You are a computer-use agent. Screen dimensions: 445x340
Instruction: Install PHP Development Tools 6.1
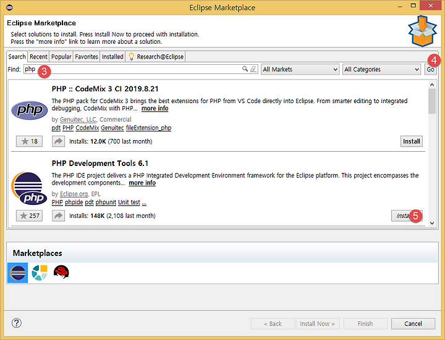tap(407, 215)
